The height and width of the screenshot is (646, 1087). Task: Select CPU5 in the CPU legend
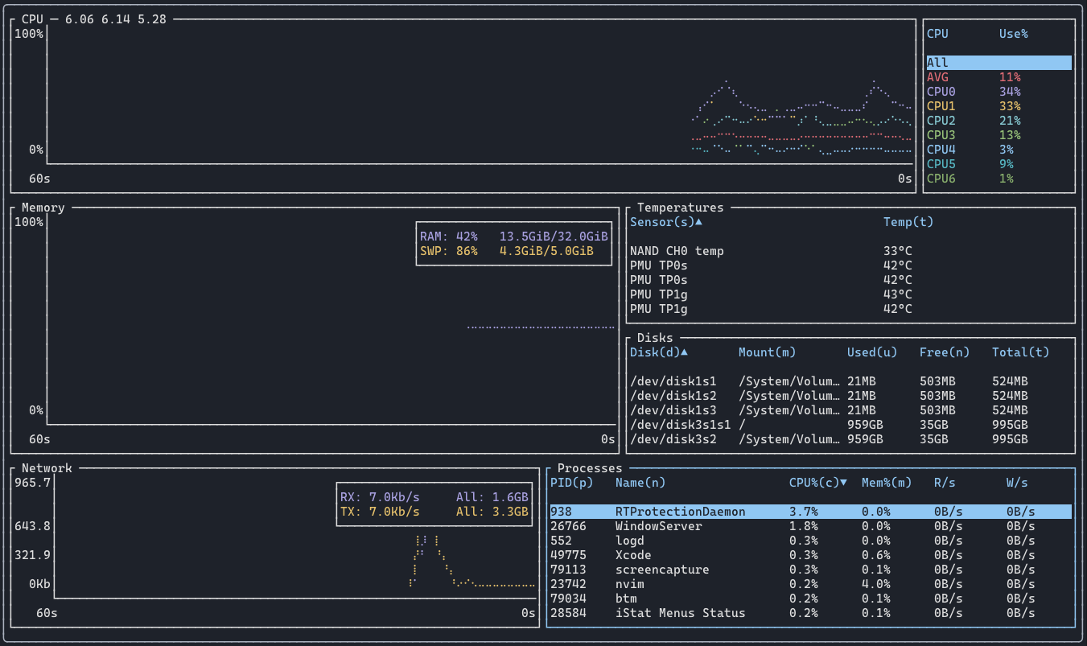[x=998, y=164]
